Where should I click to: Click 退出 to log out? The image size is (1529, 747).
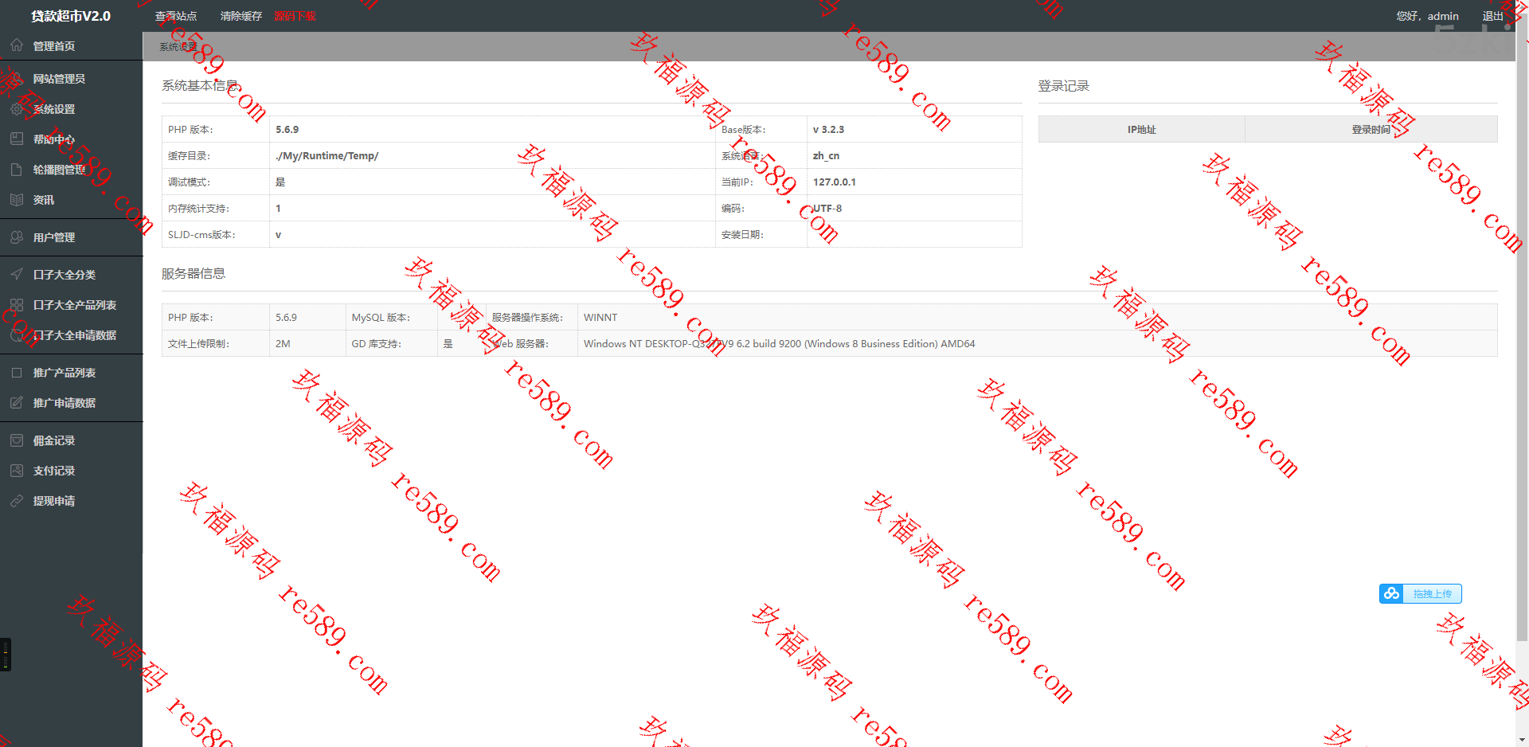1492,16
